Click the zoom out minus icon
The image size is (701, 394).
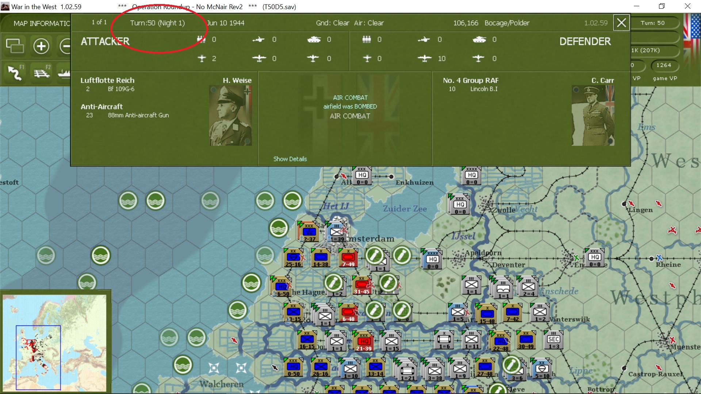click(x=65, y=46)
